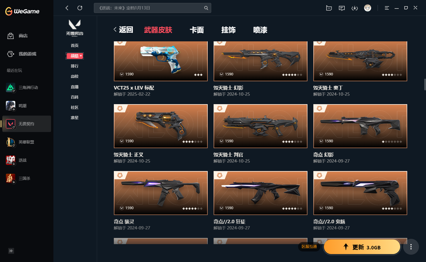Select the 毁灭骑士 正义 skin thumbnail
The image size is (426, 262).
pos(161,126)
